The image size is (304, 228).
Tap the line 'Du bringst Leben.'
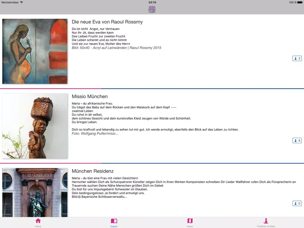point(85,122)
